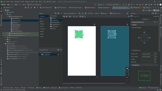Image resolution: width=162 pixels, height=91 pixels.
Task: Collapse the Gradle Scripts tree node
Action: tap(4, 44)
